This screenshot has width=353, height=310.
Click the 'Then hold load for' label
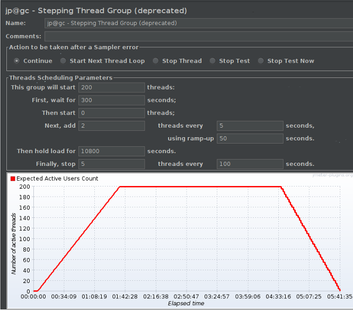tap(46, 151)
